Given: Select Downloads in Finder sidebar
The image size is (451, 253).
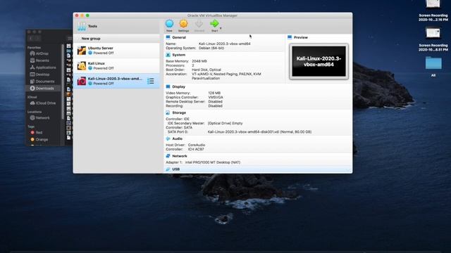Looking at the screenshot, I should [x=44, y=89].
